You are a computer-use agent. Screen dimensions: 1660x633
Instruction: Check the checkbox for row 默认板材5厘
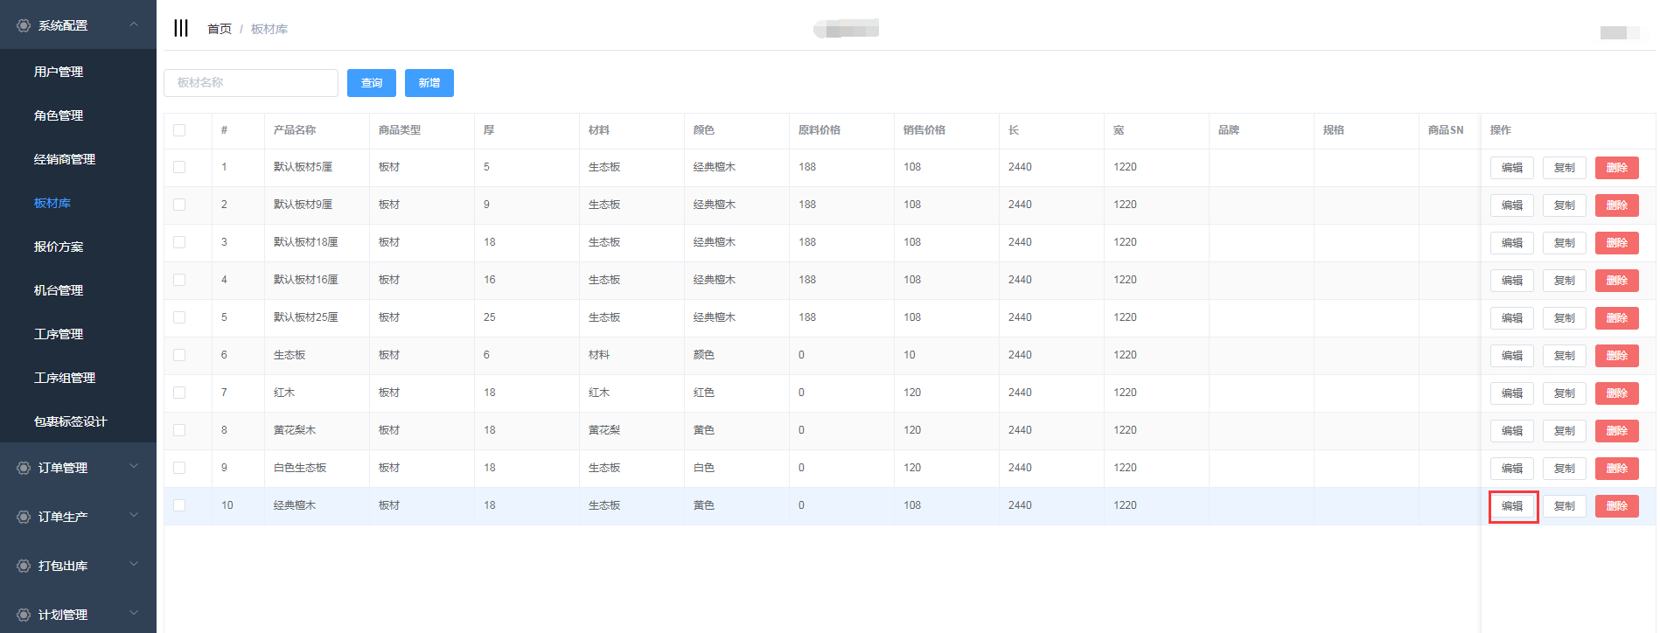coord(179,167)
